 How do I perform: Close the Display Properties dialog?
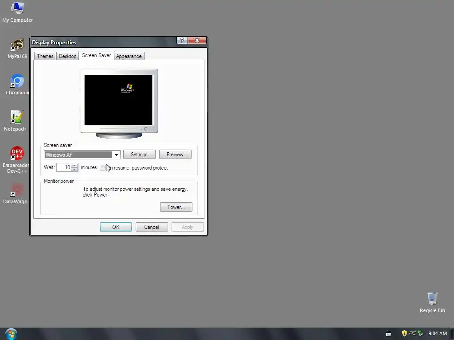pyautogui.click(x=197, y=40)
